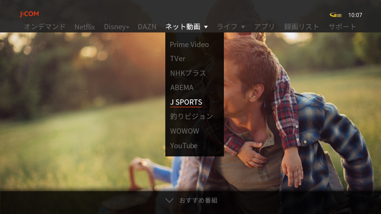Click the down chevron beside おすすめ番組
The height and width of the screenshot is (214, 381).
[x=169, y=200]
